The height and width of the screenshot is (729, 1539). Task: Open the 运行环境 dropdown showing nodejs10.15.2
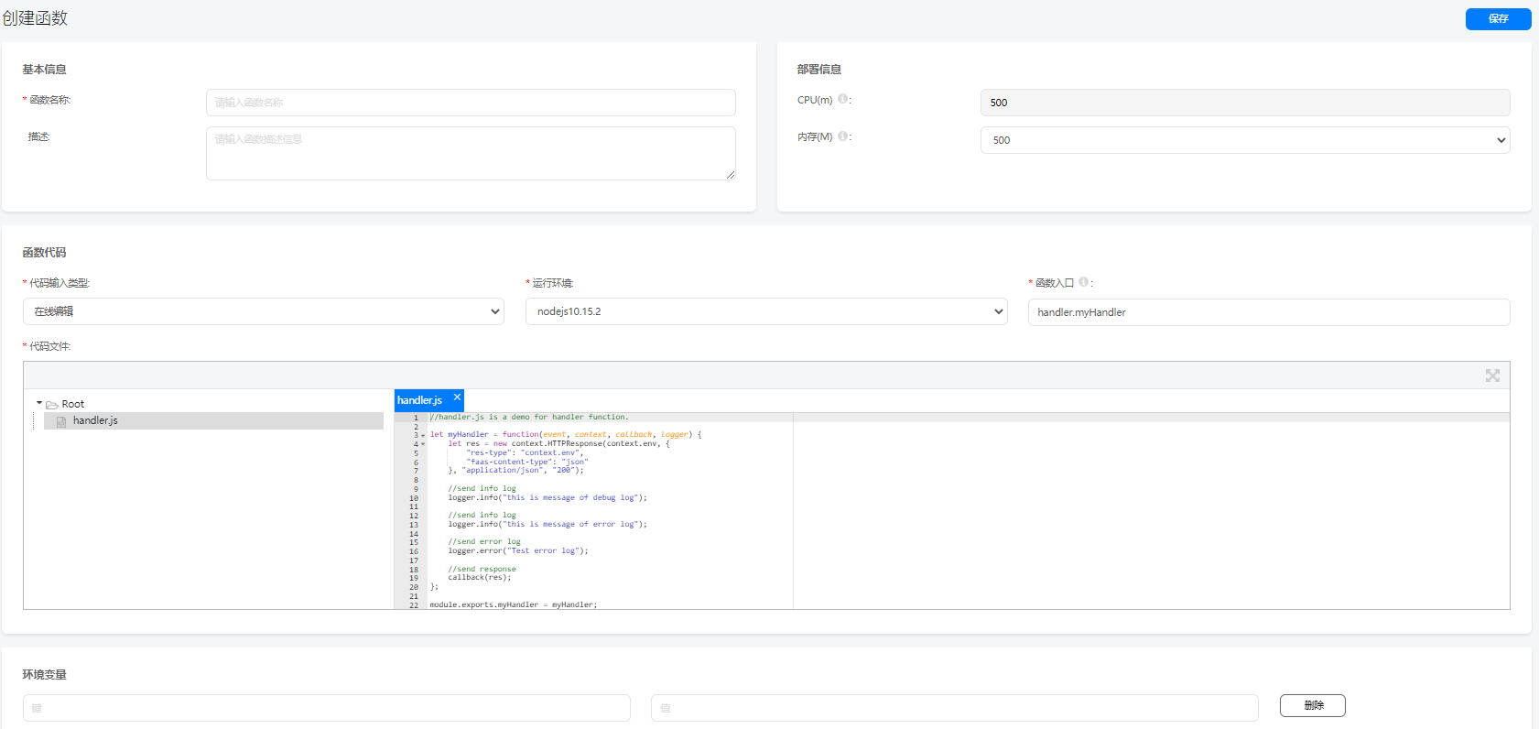[x=766, y=311]
